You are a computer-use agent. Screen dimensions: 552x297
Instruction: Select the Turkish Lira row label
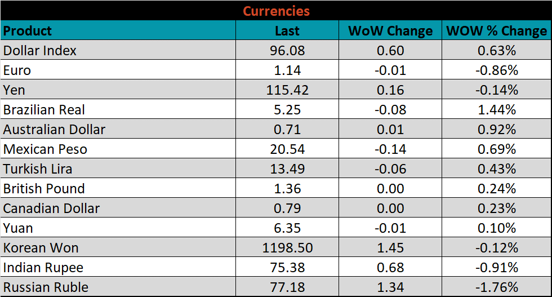(38, 169)
